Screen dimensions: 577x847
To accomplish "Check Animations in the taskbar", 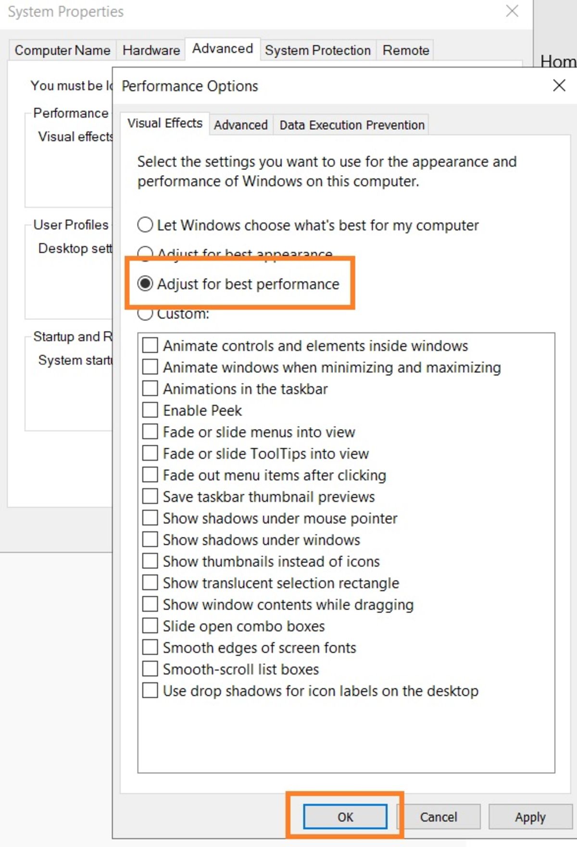I will 150,389.
